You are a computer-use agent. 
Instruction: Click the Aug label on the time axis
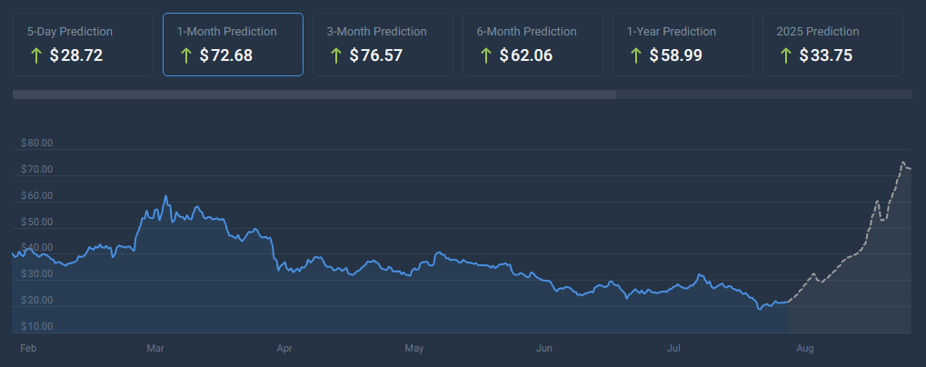click(x=803, y=348)
